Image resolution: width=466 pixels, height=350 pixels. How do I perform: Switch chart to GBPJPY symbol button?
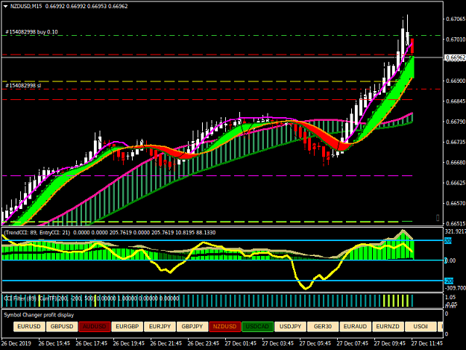click(192, 327)
